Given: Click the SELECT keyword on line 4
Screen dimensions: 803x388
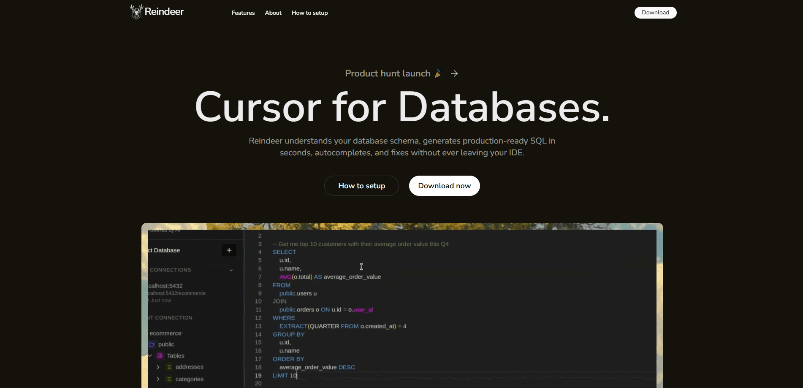Looking at the screenshot, I should click(284, 252).
